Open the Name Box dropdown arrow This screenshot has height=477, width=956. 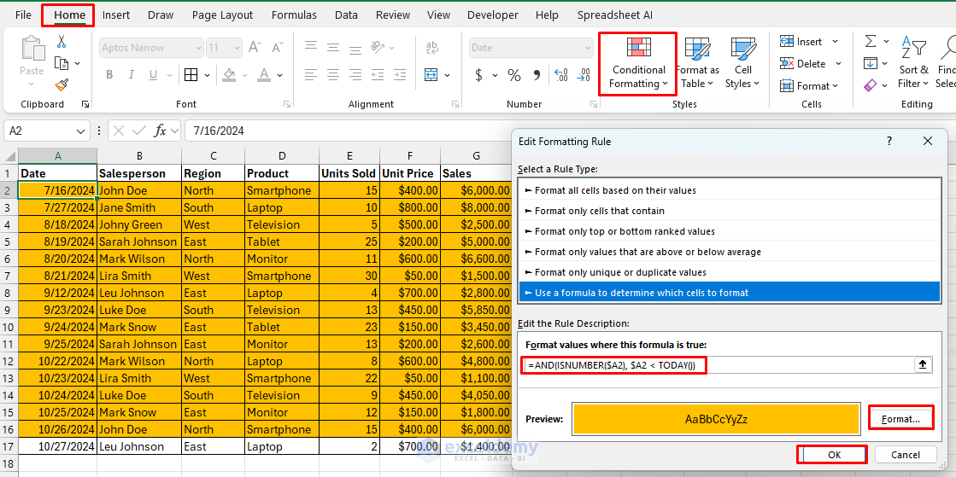pos(80,131)
